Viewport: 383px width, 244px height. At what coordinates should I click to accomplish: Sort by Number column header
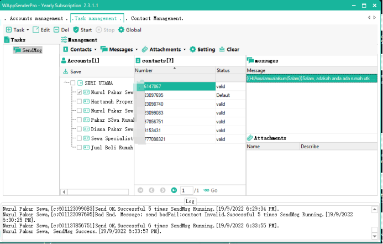coord(175,70)
